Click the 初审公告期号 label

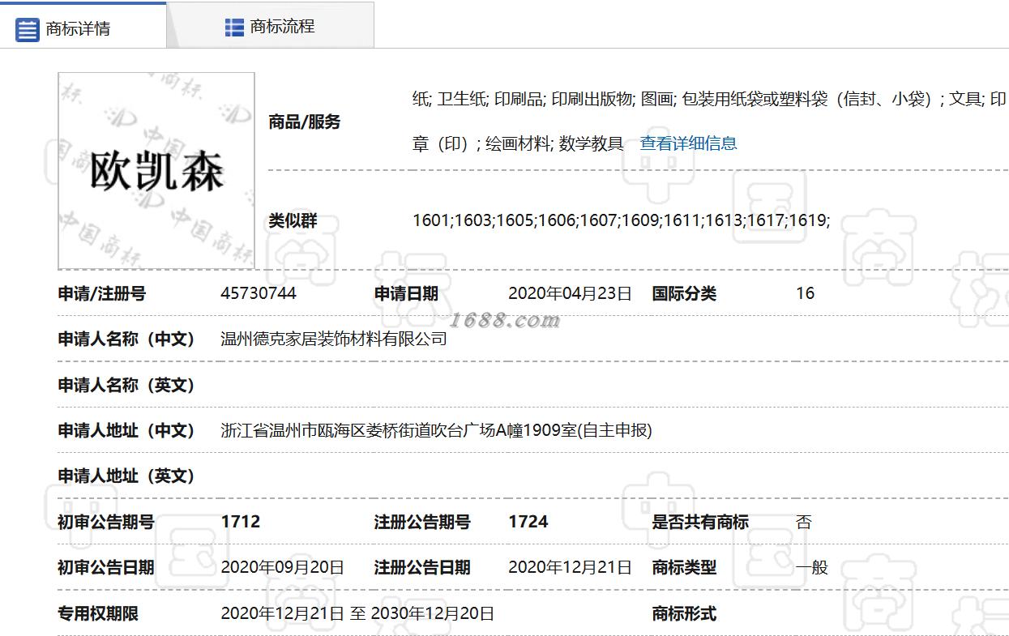[x=106, y=522]
